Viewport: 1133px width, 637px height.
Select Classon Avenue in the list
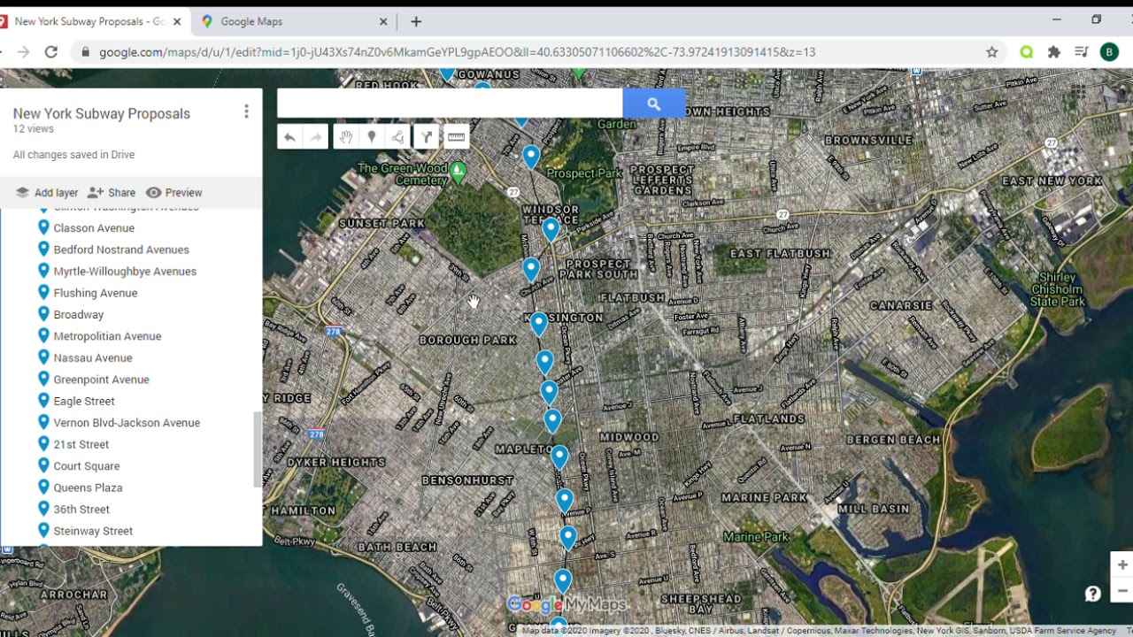coord(94,228)
